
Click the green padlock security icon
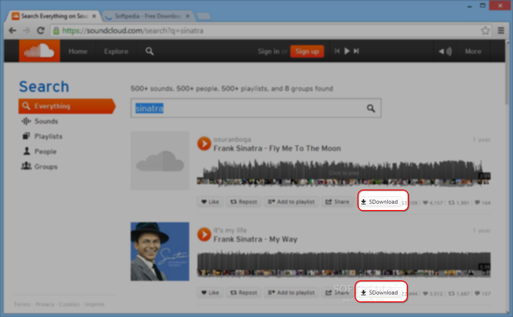56,30
